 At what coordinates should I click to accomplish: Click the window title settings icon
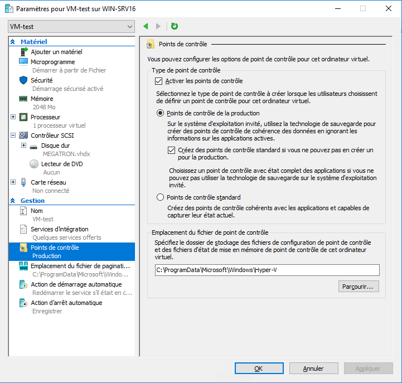coord(9,8)
